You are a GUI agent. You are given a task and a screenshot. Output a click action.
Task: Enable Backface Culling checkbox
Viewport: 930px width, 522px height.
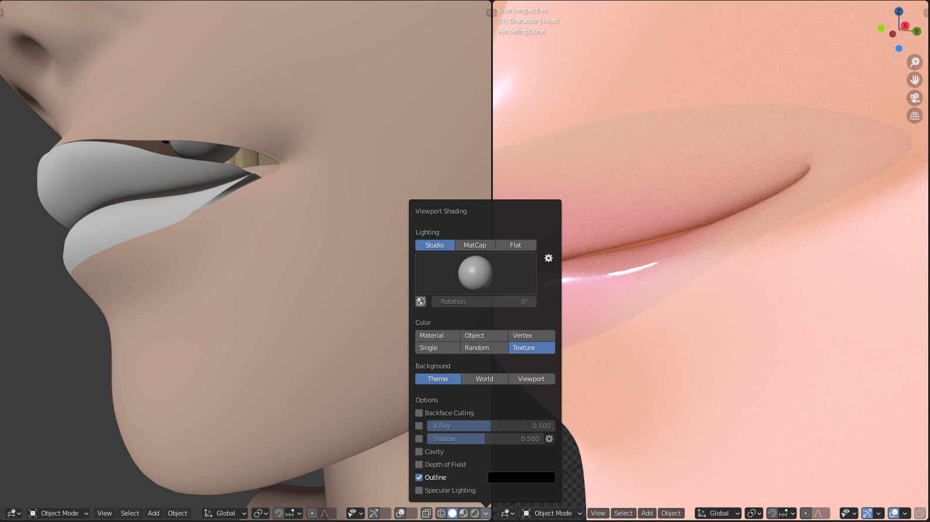pyautogui.click(x=419, y=413)
